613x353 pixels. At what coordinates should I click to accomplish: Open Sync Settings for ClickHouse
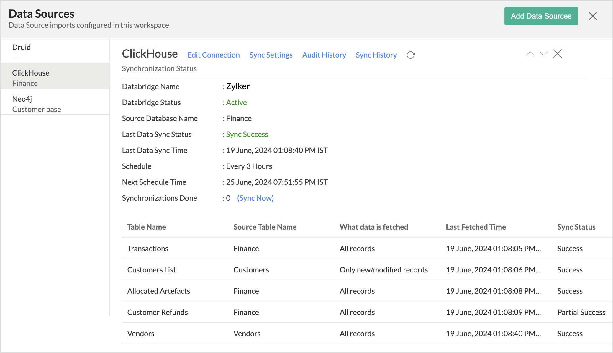coord(271,55)
